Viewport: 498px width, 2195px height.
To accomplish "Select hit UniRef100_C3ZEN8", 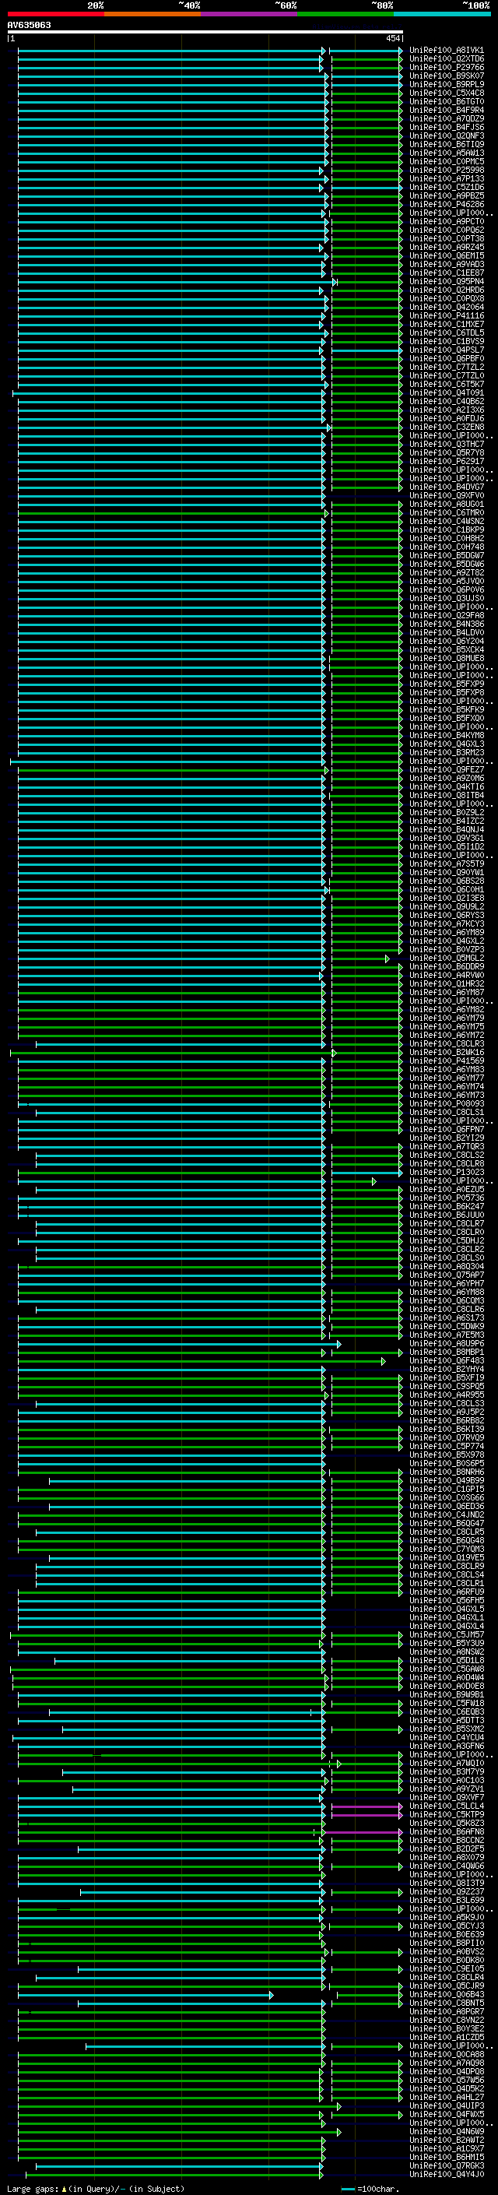I will [x=446, y=427].
